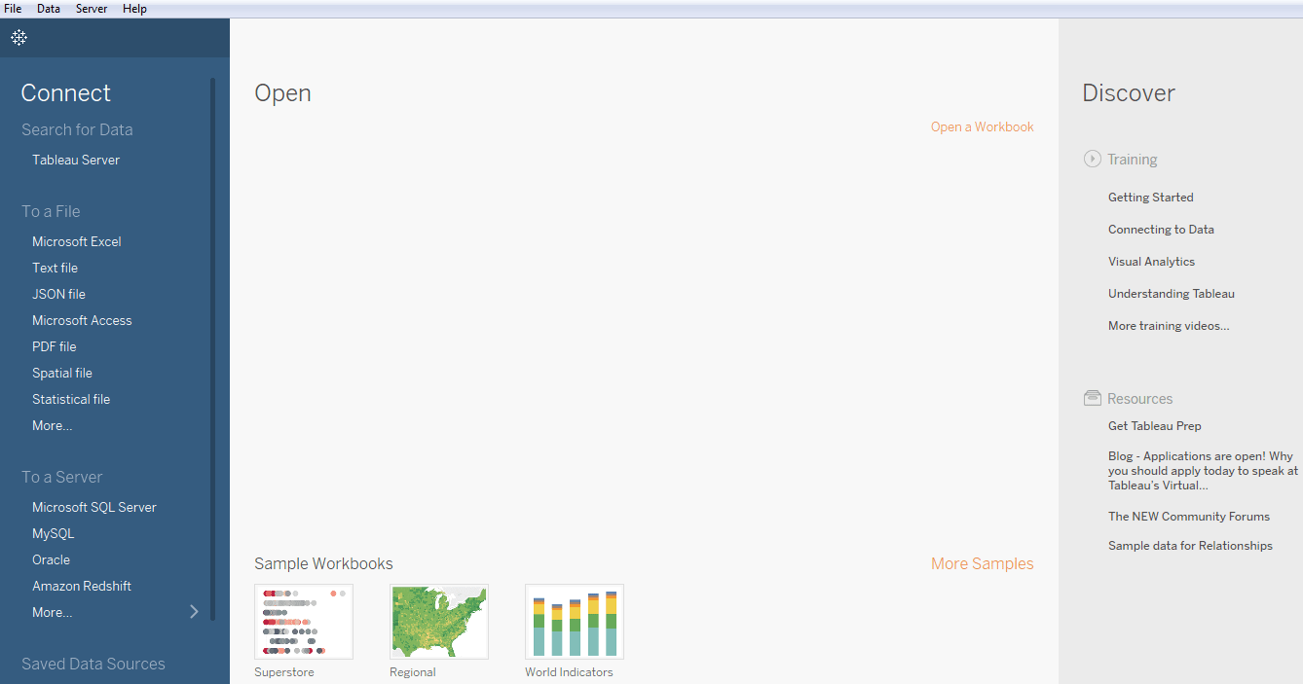Click the Tableau logo icon
Image resolution: width=1303 pixels, height=684 pixels.
coord(19,37)
